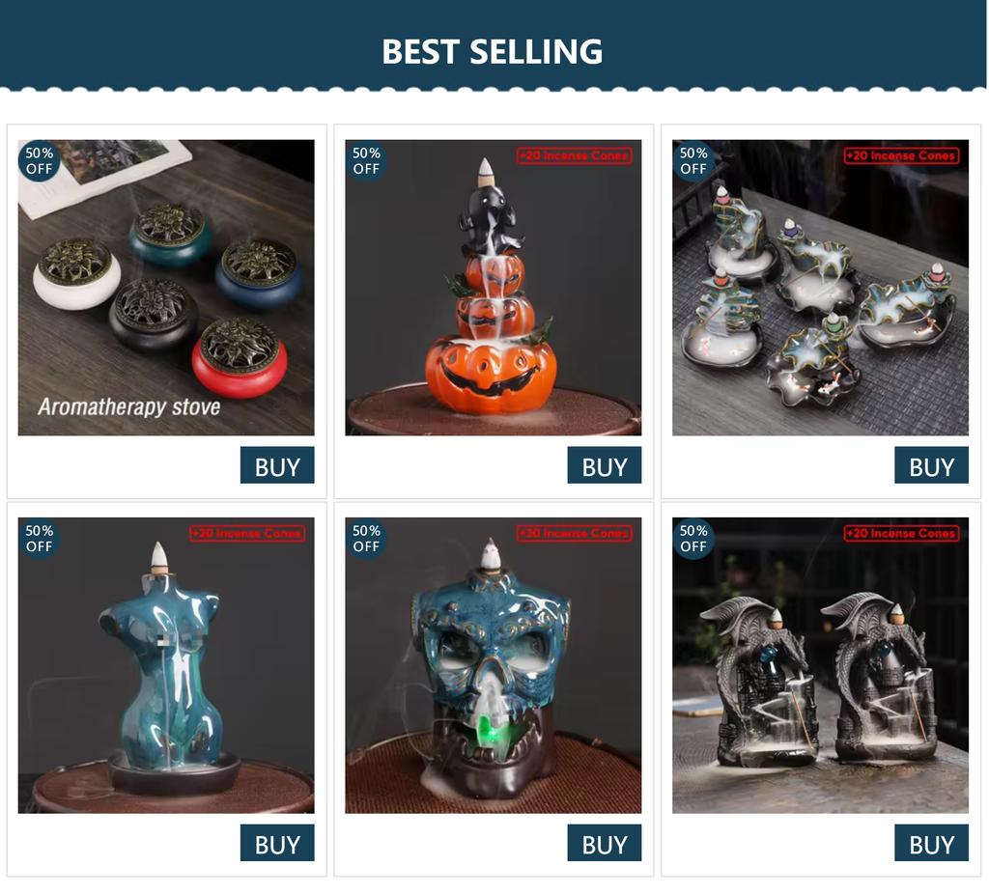Click BUY under the dragon castle burners
Viewport: 989px width, 894px height.
(932, 843)
